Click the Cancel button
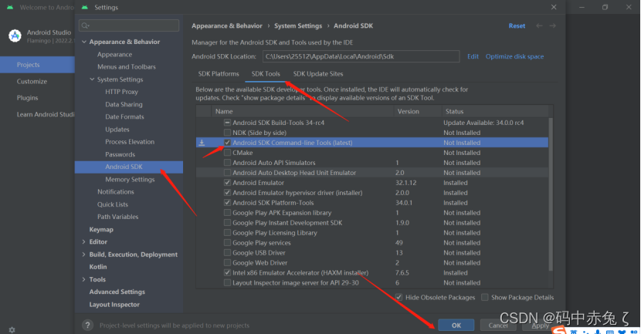 (498, 326)
